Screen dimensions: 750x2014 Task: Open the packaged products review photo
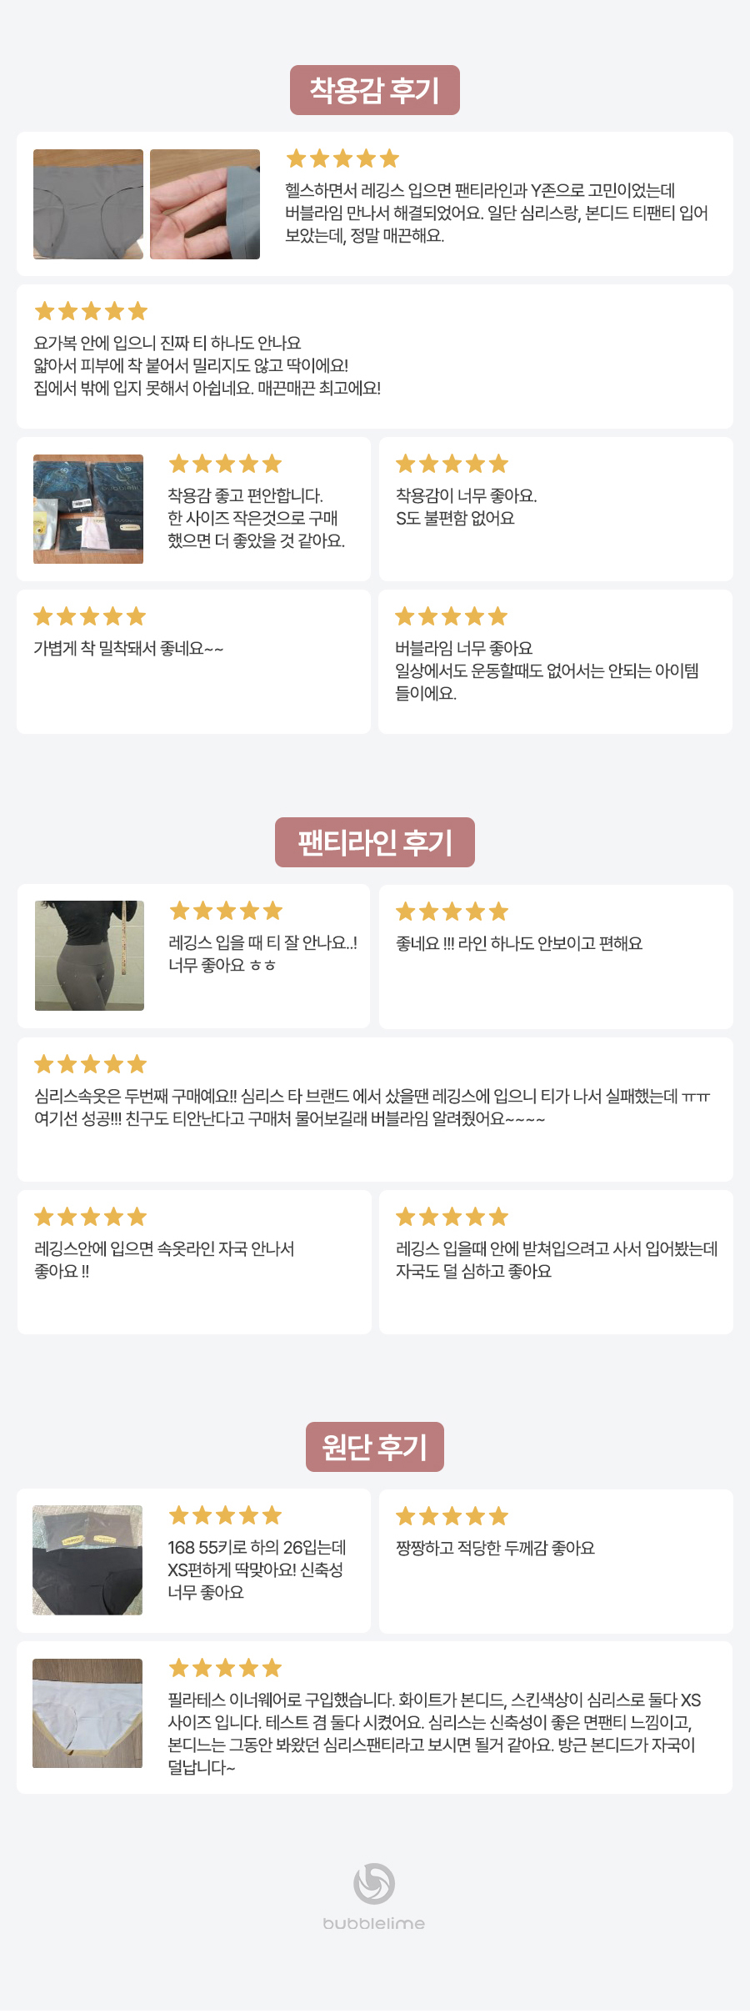[x=88, y=509]
